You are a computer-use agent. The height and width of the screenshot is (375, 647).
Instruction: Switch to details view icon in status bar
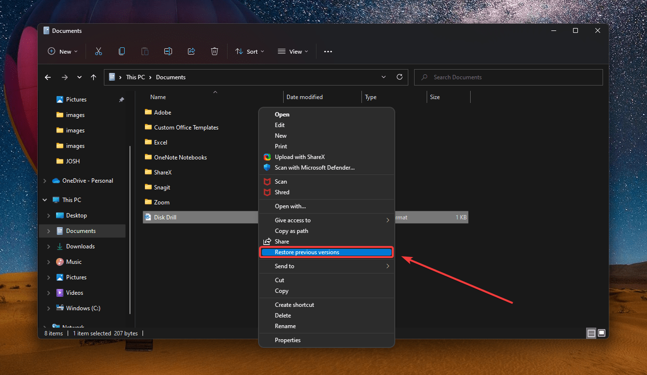tap(591, 333)
